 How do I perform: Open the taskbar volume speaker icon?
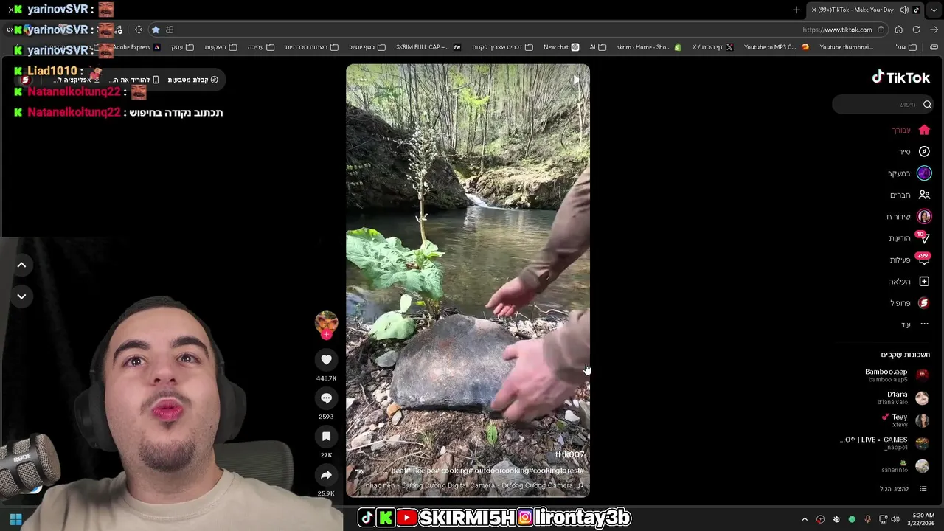coord(895,519)
